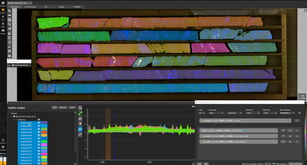The width and height of the screenshot is (307, 165).
Task: Click the info icon beside Band selection
Action: [299, 113]
